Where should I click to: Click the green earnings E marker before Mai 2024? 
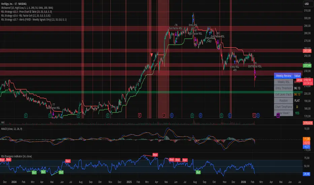point(50,115)
